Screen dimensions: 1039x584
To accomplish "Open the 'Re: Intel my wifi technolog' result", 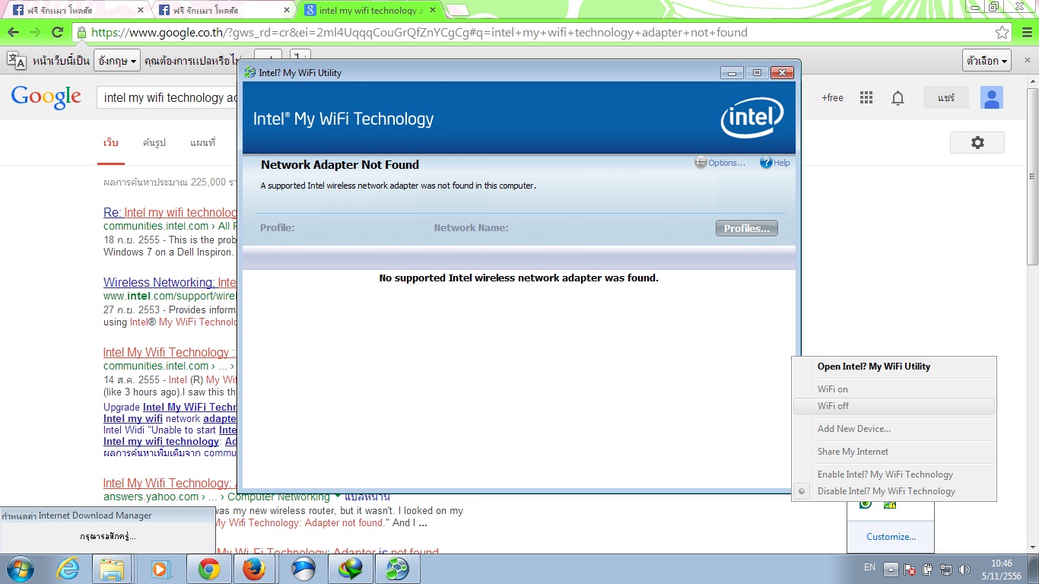I will (x=170, y=213).
